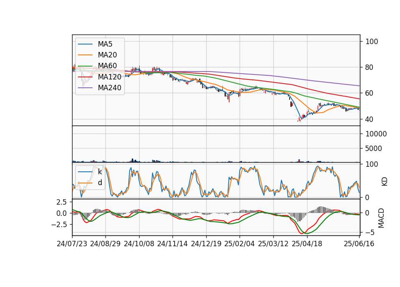
Task: Click the 2.5 MACD left axis tick
Action: pos(62,202)
